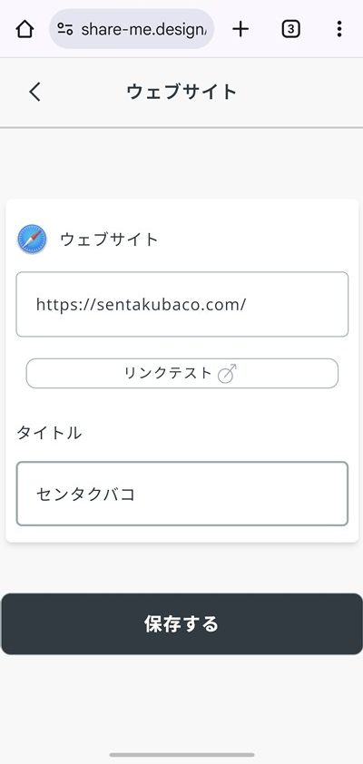The height and width of the screenshot is (764, 363).
Task: Click the Safari compass website icon
Action: pos(32,240)
